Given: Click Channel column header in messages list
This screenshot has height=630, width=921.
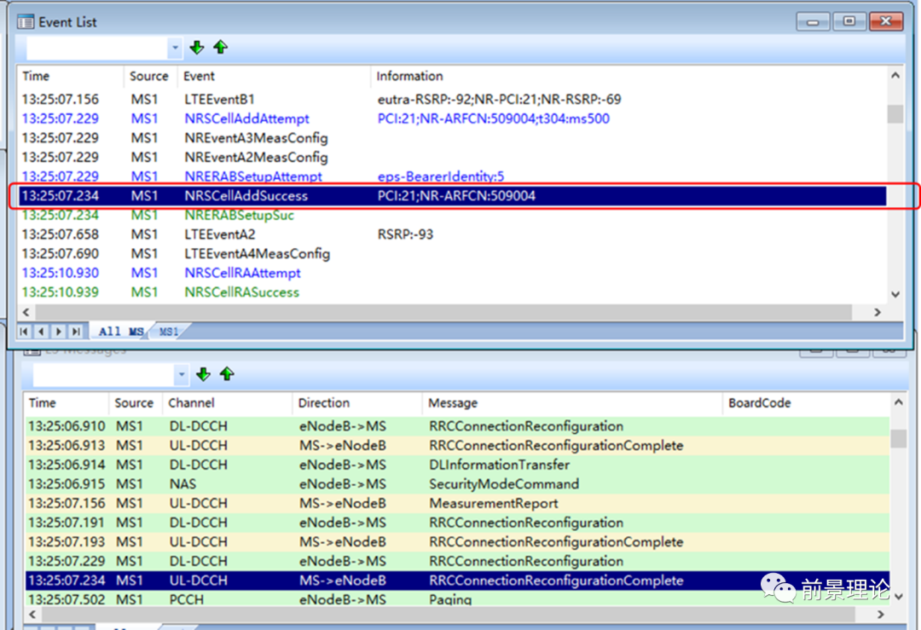Looking at the screenshot, I should (x=228, y=403).
